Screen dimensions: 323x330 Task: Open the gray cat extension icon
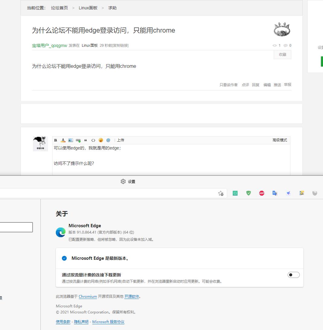pos(315,193)
